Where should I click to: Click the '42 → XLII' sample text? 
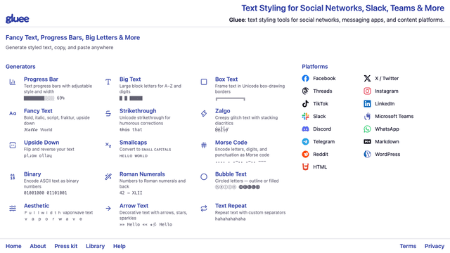pyautogui.click(x=131, y=193)
